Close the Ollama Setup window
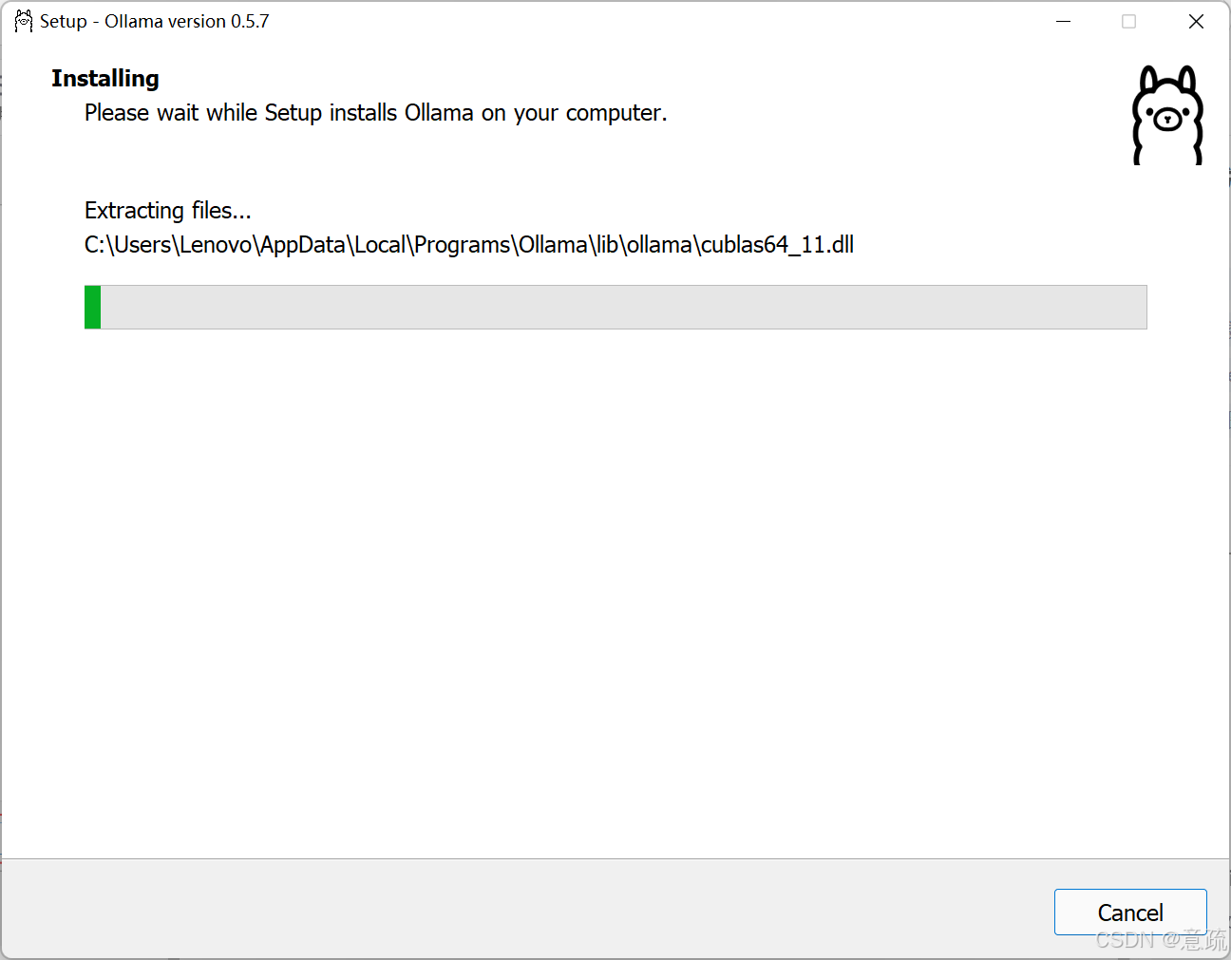Viewport: 1231px width, 960px height. (1196, 21)
